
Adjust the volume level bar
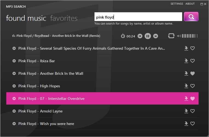pos(190,36)
